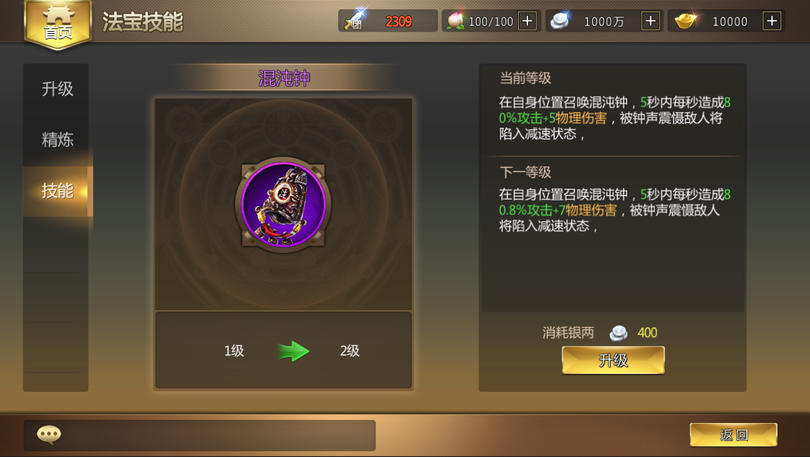The image size is (810, 457).
Task: Click the silver coins icon in top bar
Action: 559,21
